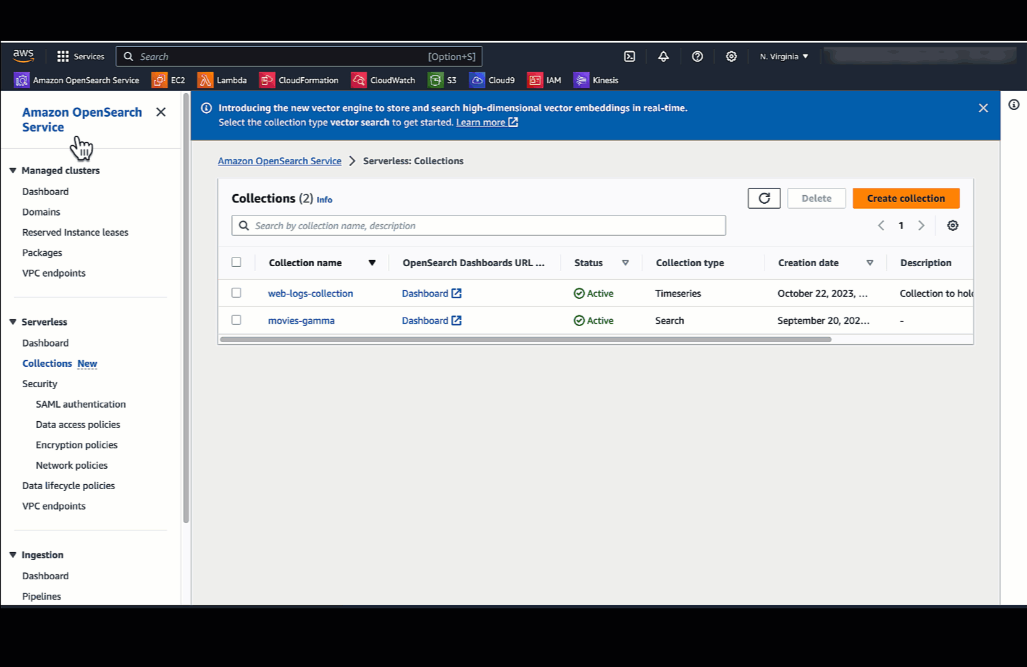Go to previous page of collections
This screenshot has height=667, width=1027.
[x=881, y=225]
